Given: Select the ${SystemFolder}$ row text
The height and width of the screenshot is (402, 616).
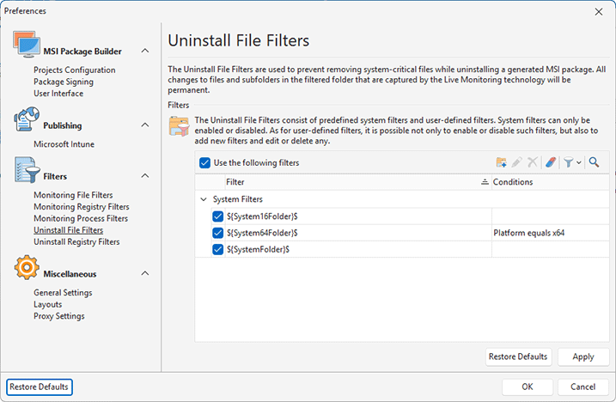Looking at the screenshot, I should point(258,249).
